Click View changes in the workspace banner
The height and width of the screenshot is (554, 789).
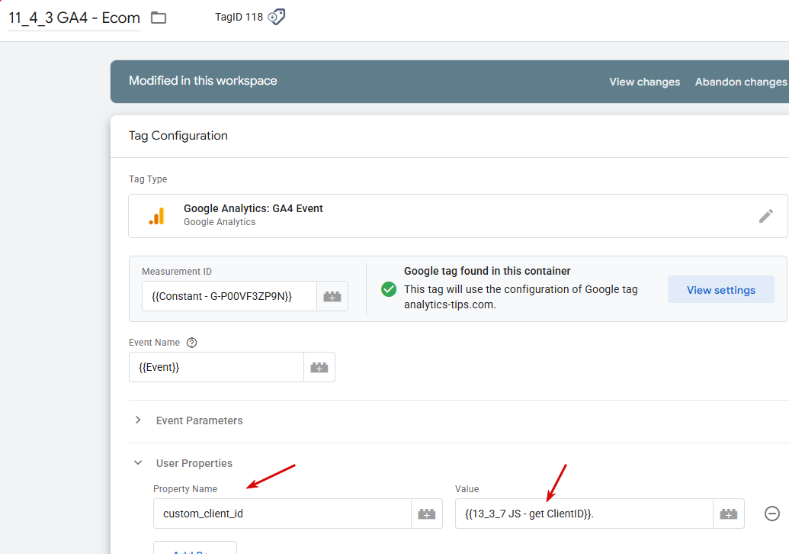pyautogui.click(x=644, y=82)
